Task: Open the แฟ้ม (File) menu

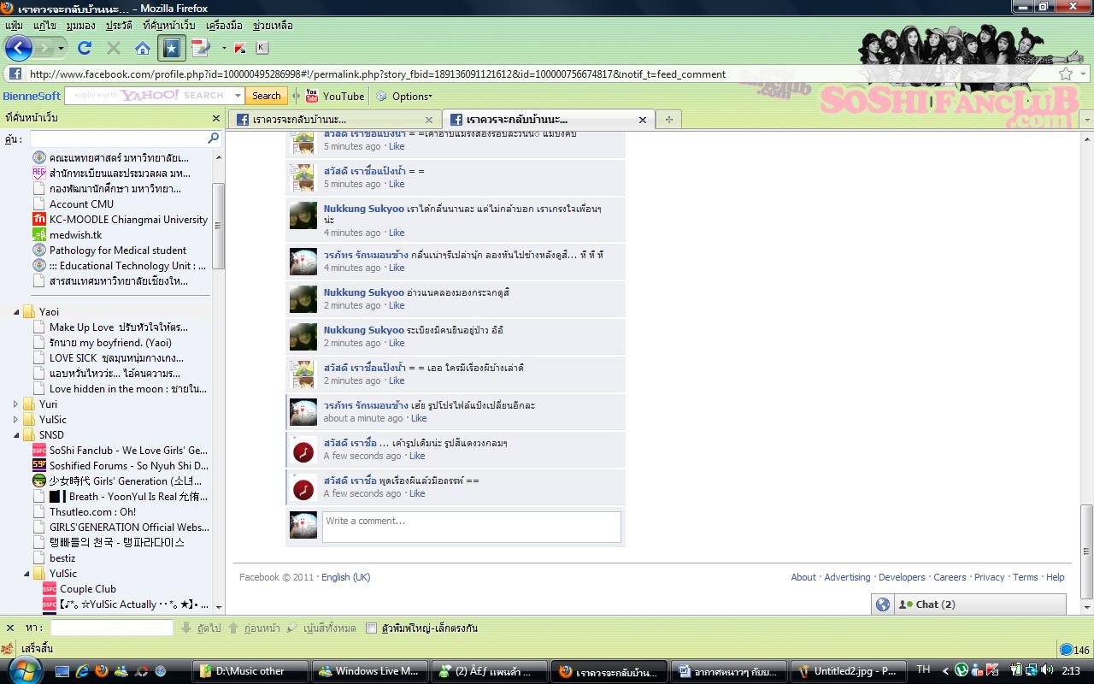Action: tap(14, 26)
